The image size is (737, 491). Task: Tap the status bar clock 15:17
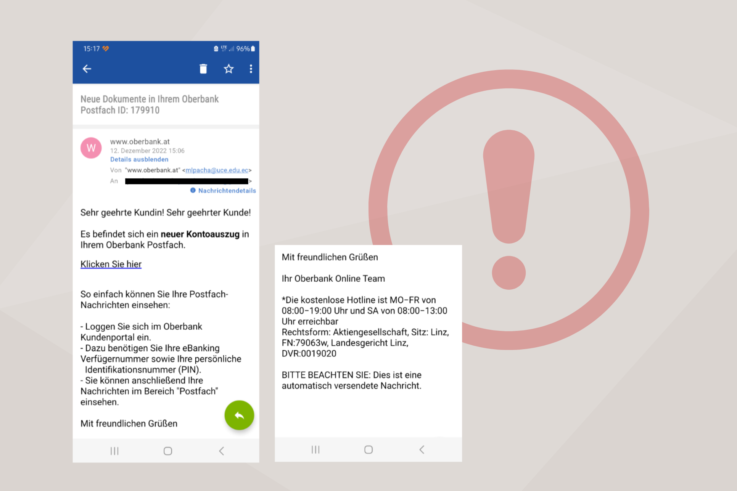92,49
